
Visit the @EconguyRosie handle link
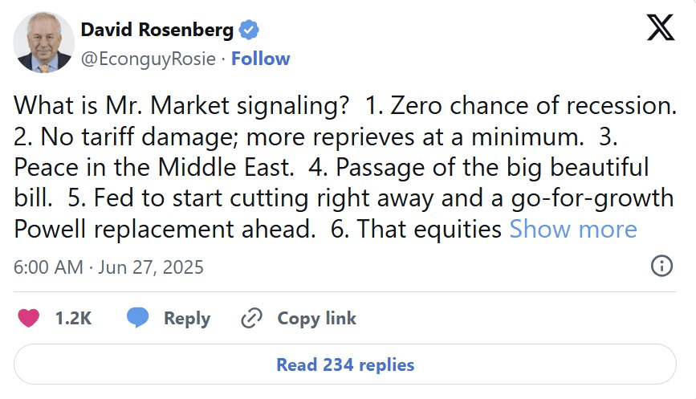[x=149, y=59]
